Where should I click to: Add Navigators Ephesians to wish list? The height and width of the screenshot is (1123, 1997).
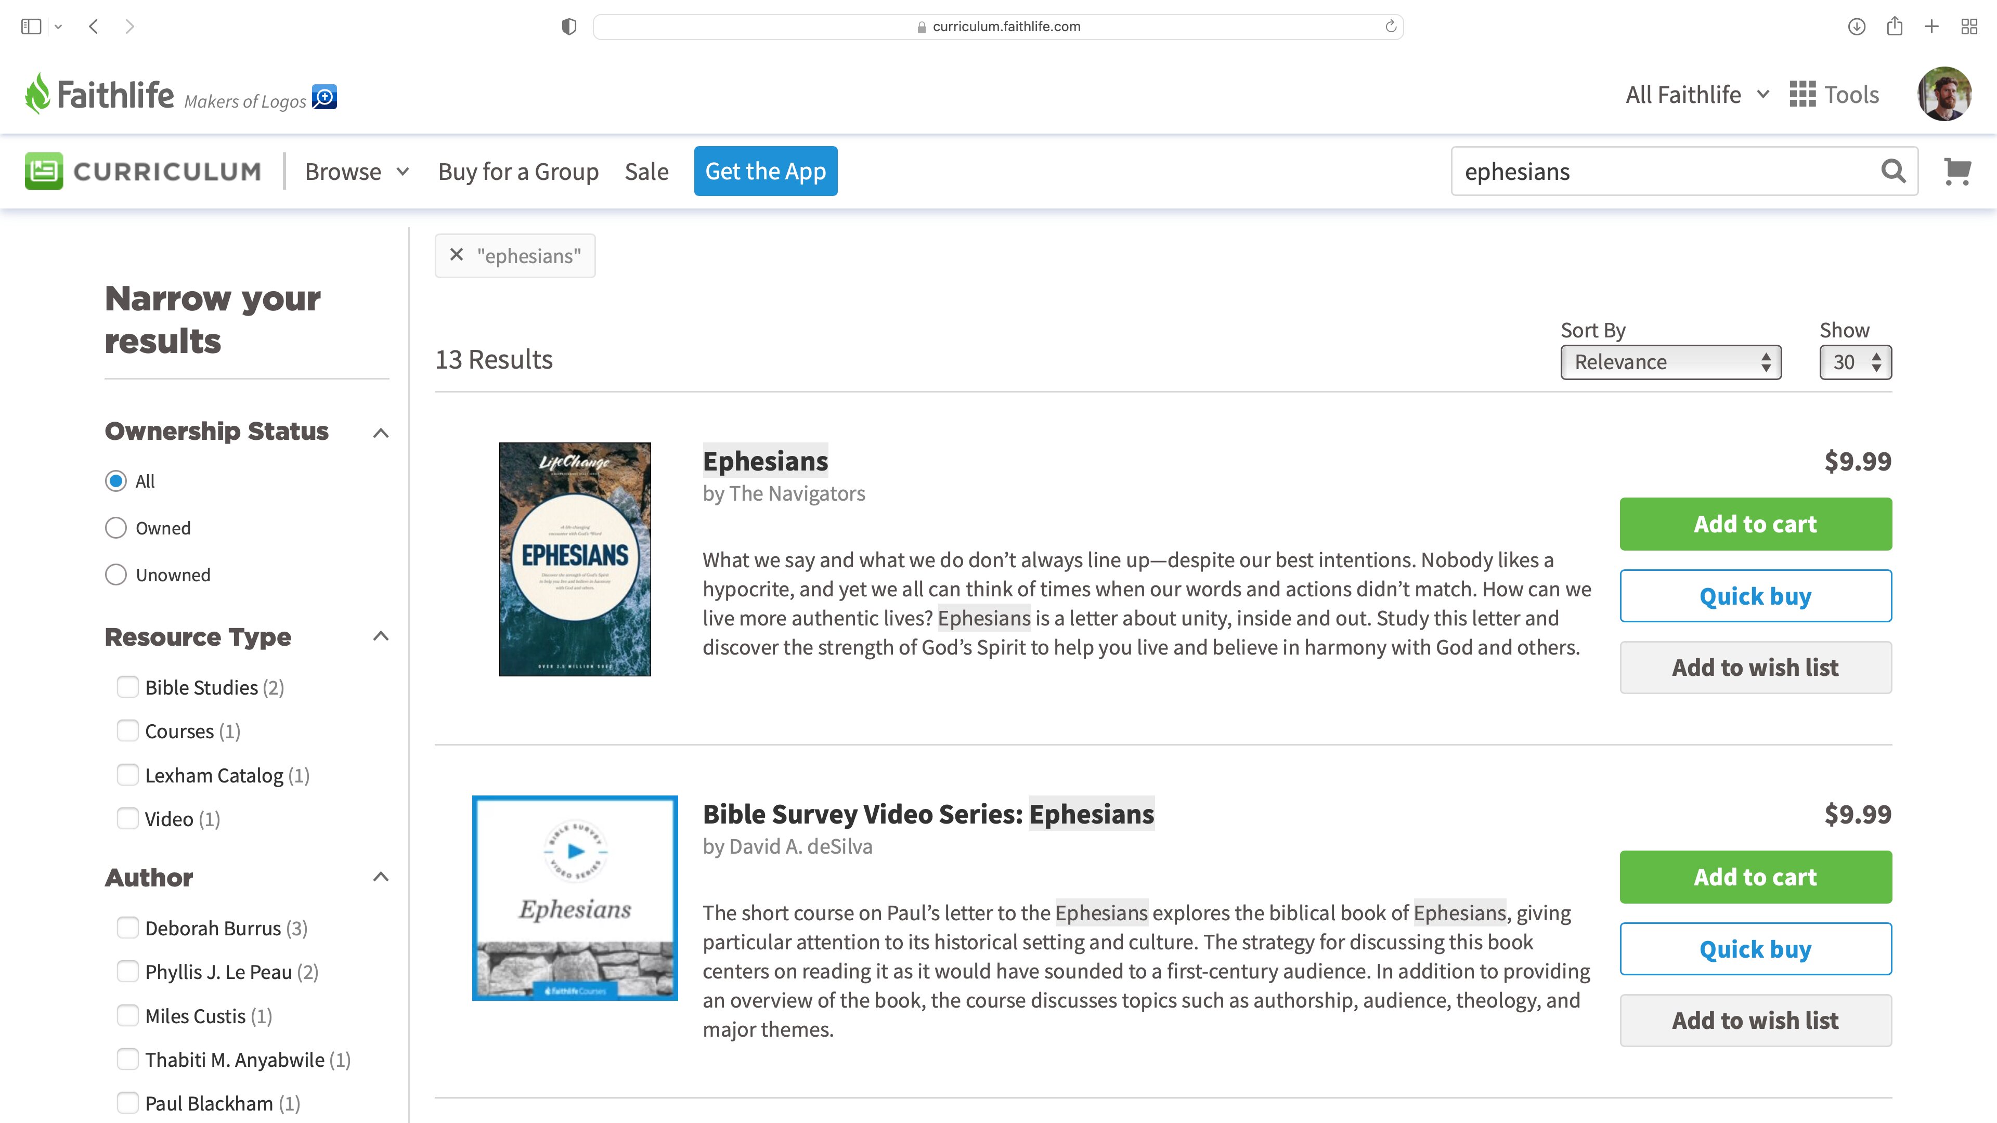[1755, 667]
